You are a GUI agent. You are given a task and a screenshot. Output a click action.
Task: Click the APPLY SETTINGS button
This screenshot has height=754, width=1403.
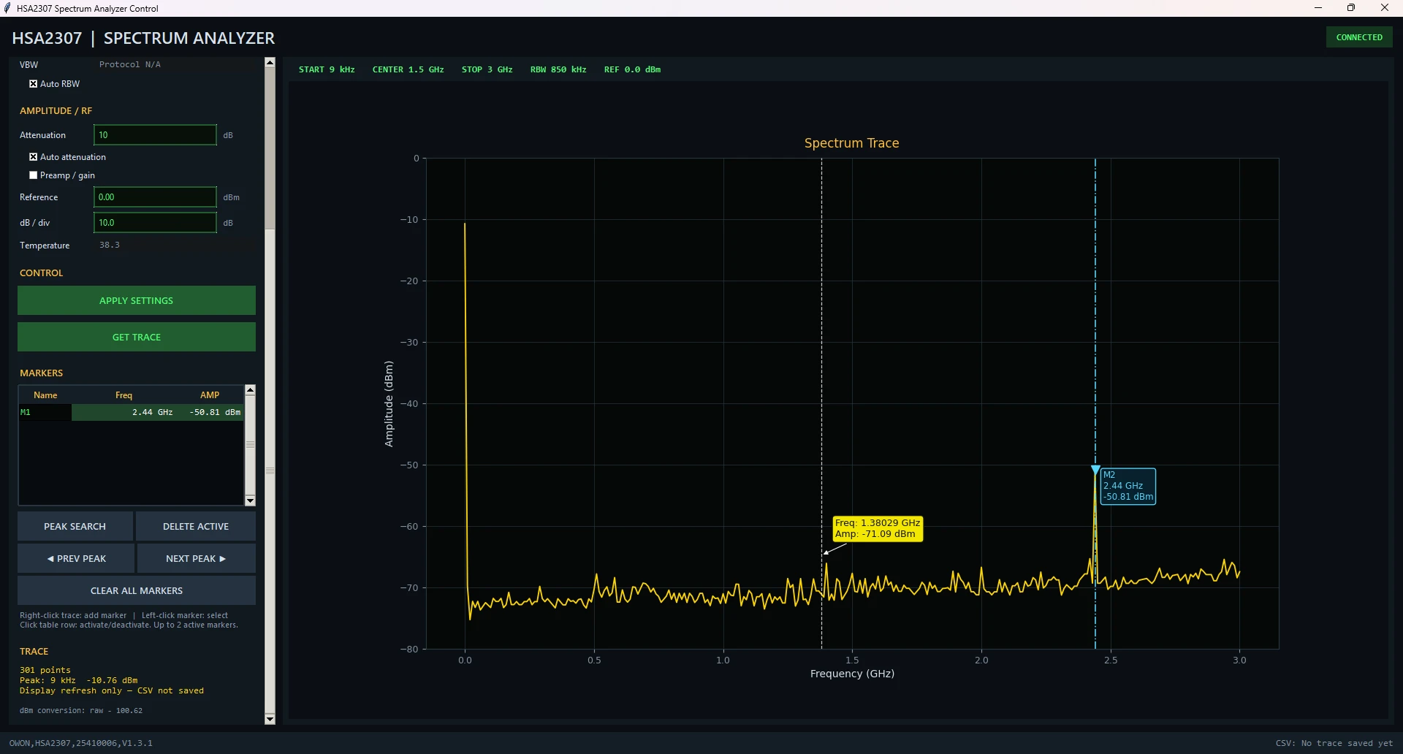(137, 300)
